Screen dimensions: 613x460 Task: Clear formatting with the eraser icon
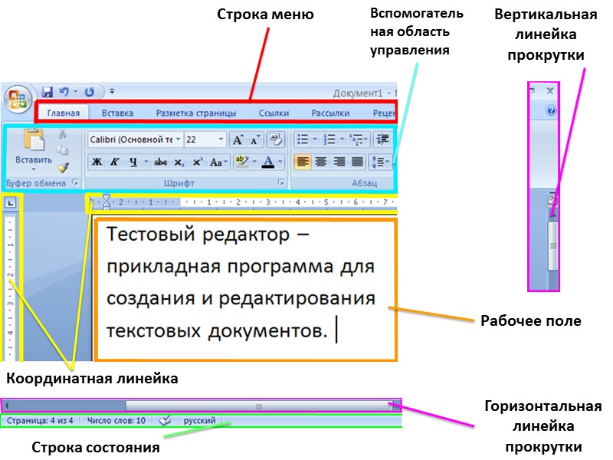point(276,140)
